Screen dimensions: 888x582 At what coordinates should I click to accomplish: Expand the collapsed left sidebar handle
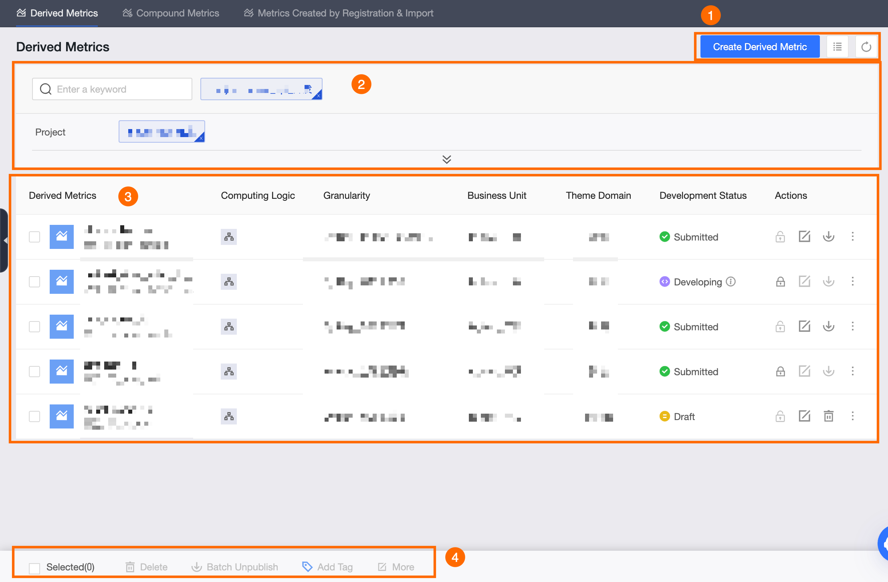[x=4, y=240]
